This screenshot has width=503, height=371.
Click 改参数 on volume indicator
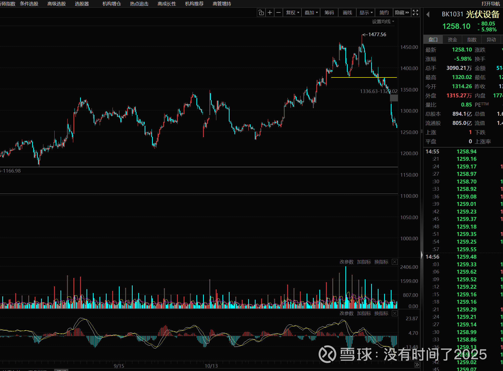point(346,262)
